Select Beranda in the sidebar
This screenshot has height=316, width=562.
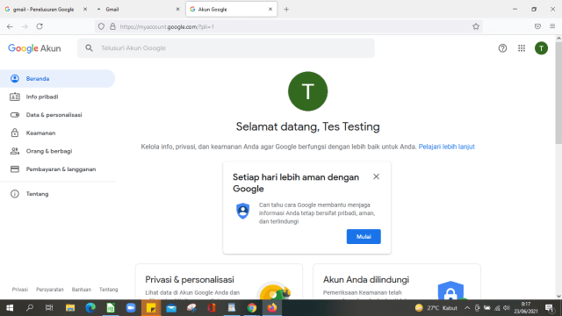(x=57, y=78)
